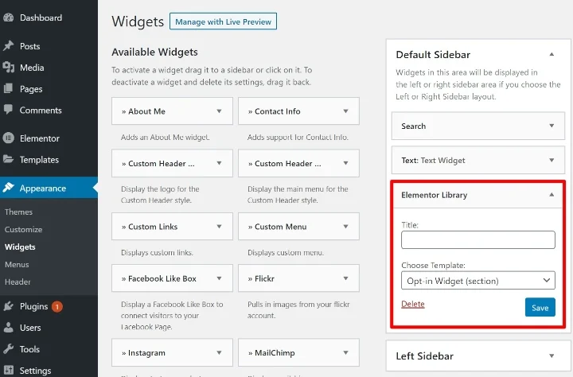Click Manage with Live Preview button
This screenshot has height=377, width=573.
pyautogui.click(x=224, y=21)
